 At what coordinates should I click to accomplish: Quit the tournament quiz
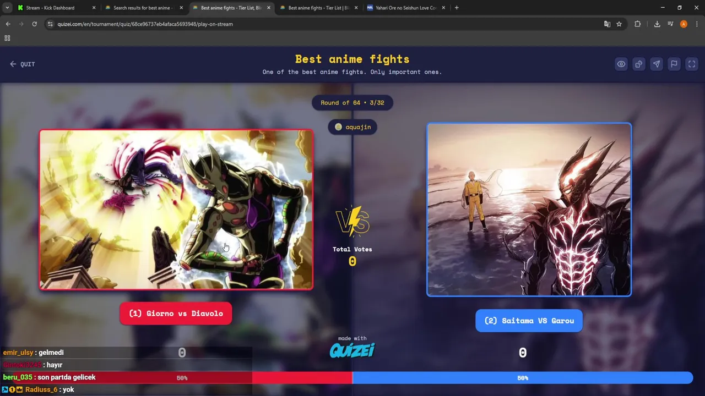pos(22,64)
